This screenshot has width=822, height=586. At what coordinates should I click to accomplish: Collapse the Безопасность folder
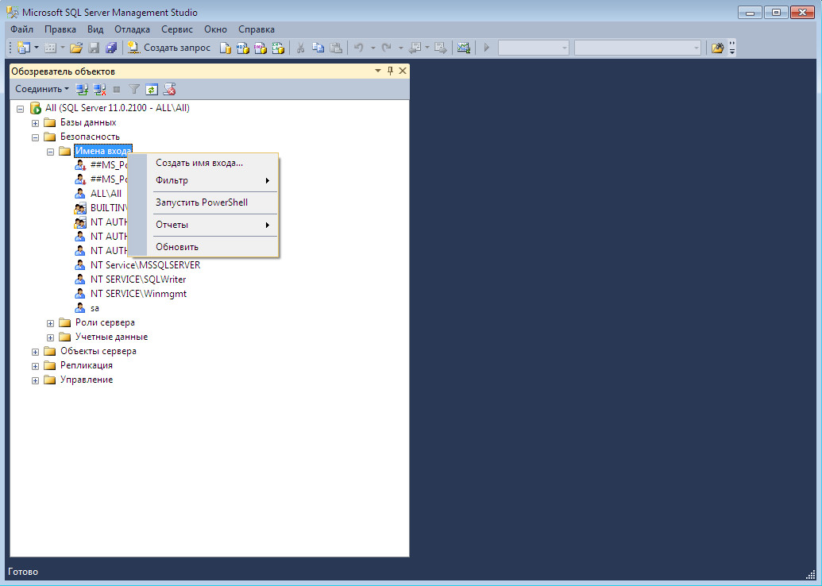click(35, 137)
